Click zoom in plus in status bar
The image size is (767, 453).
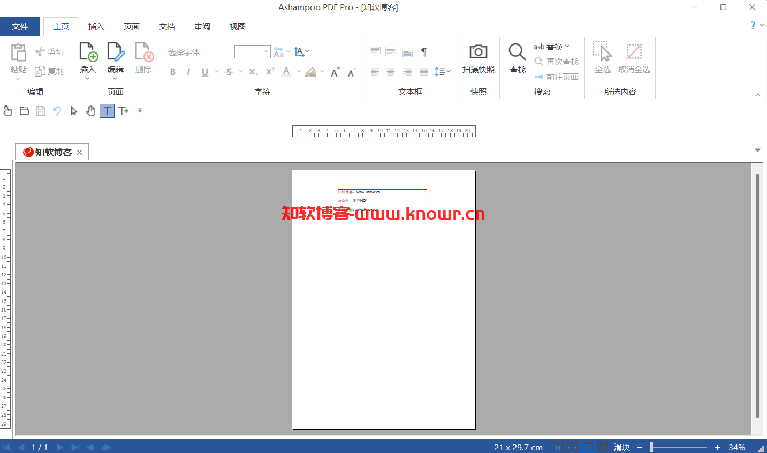tap(717, 447)
